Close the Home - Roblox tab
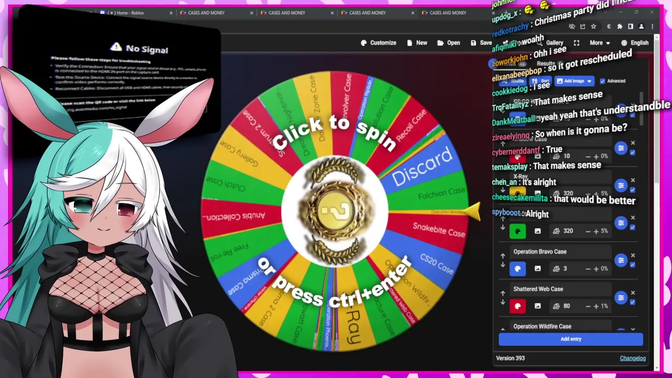Screen dimensions: 672x378 (x=171, y=13)
